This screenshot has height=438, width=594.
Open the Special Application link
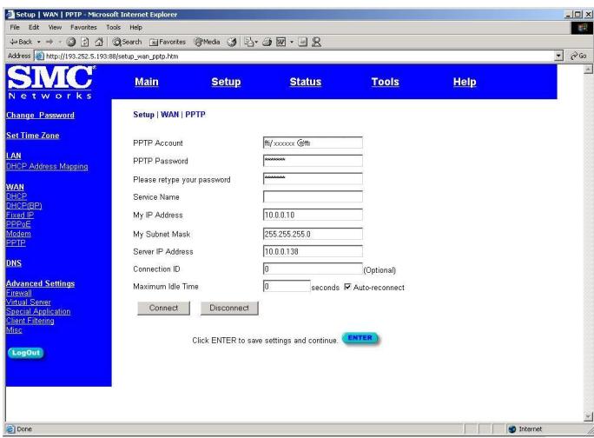click(38, 311)
